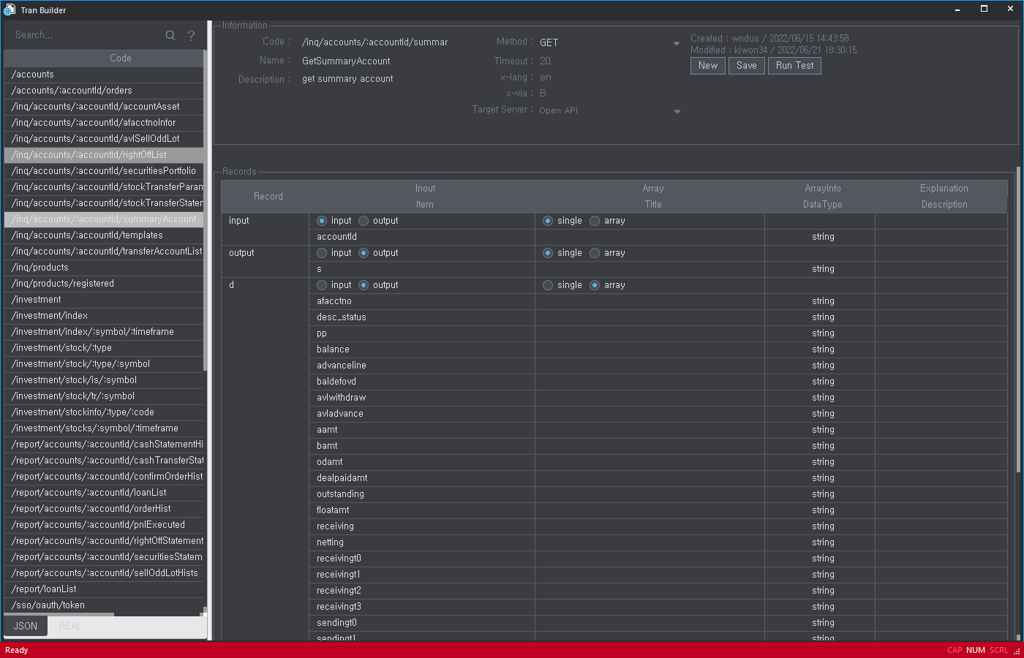Switch to the JSON tab
Viewport: 1024px width, 658px height.
(26, 626)
